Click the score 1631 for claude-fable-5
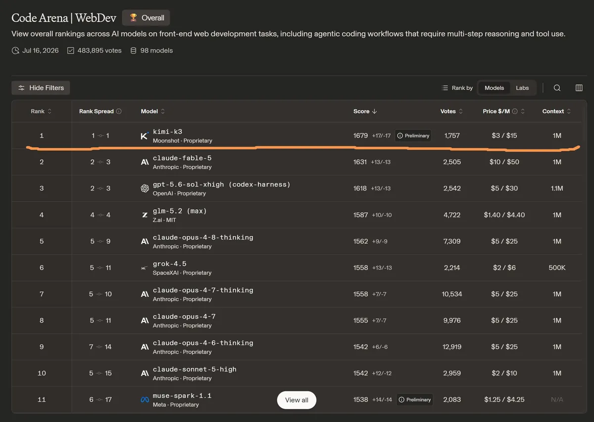The image size is (594, 422). tap(360, 162)
